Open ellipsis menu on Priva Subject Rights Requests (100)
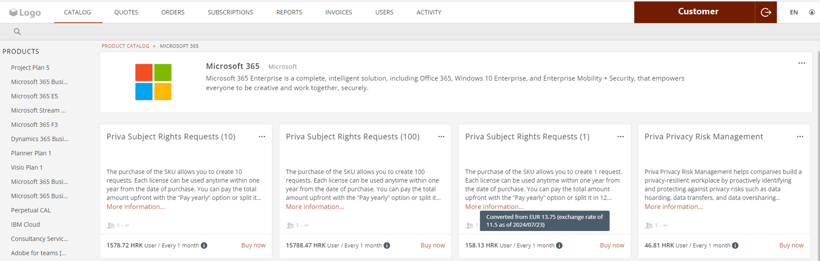 pos(441,136)
